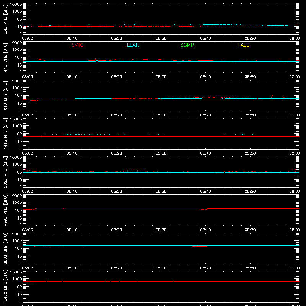Click the 1000 tick value of 410 MHz panel
Viewport: 306px width, 306px height.
(17, 50)
